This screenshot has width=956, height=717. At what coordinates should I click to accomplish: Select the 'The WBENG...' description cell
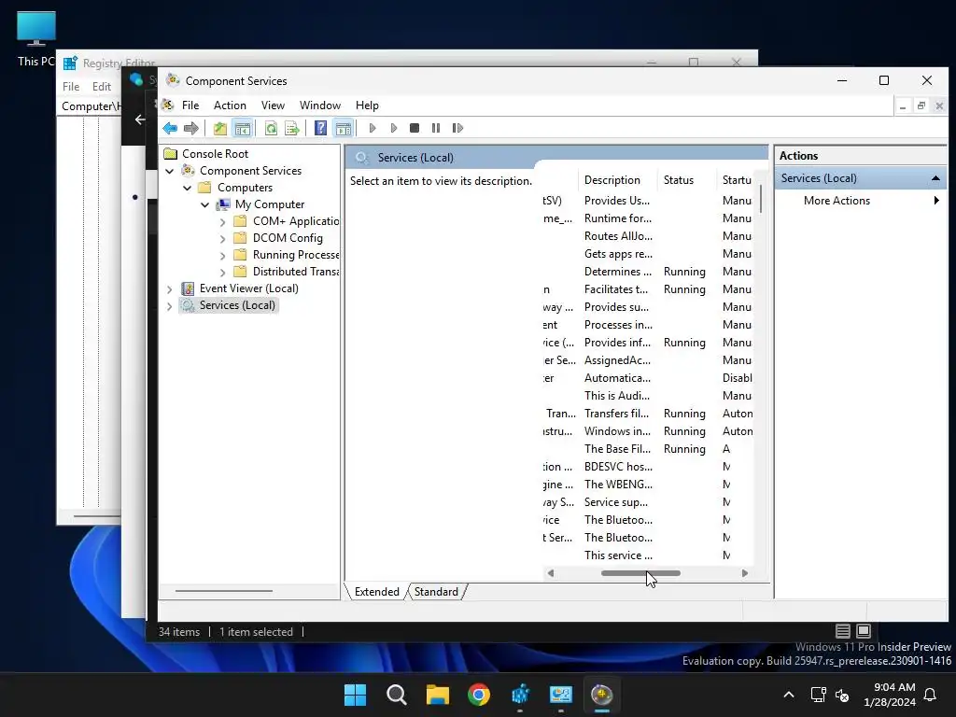click(x=618, y=485)
